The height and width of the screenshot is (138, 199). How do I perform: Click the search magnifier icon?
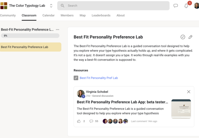tap(62, 6)
